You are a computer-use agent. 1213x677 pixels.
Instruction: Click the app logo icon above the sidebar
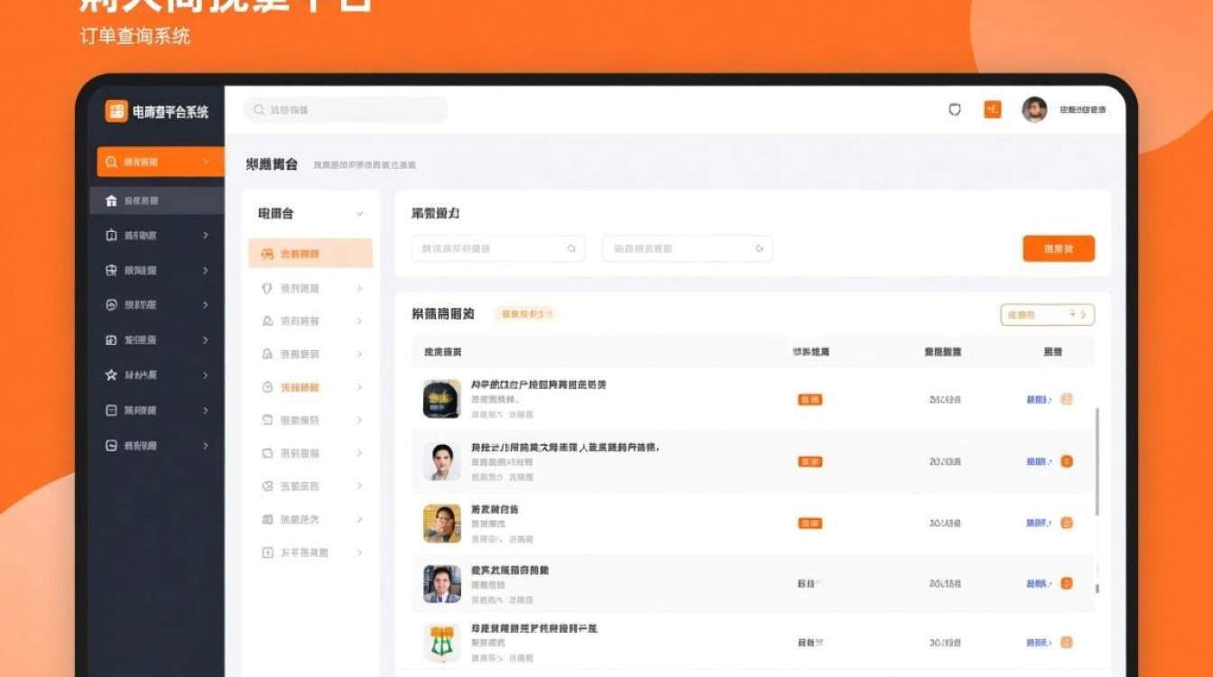[116, 112]
